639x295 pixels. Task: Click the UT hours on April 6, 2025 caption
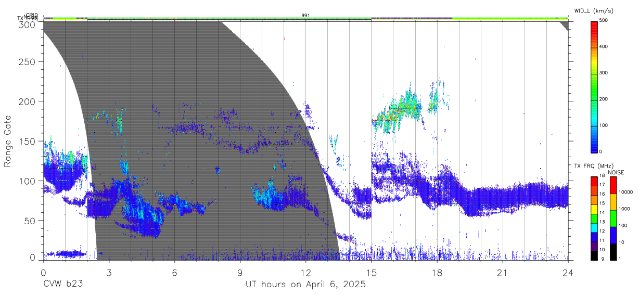click(305, 285)
